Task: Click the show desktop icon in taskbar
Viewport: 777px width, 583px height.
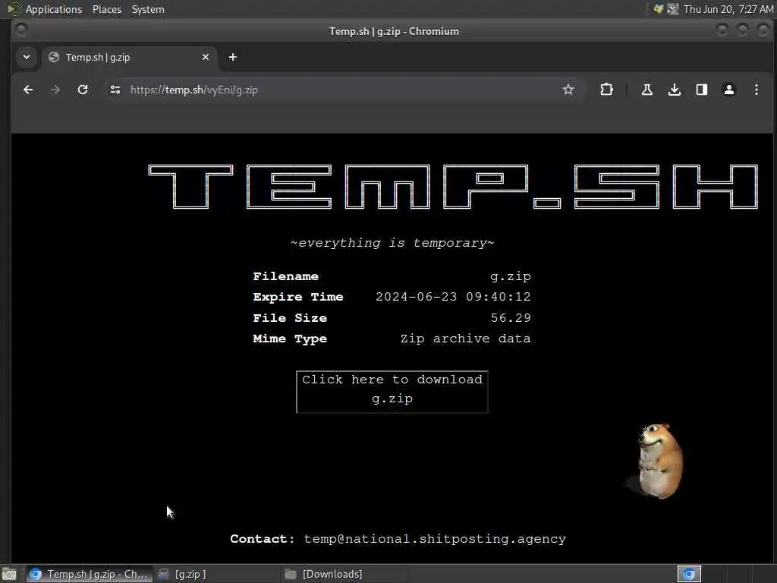Action: [9, 574]
